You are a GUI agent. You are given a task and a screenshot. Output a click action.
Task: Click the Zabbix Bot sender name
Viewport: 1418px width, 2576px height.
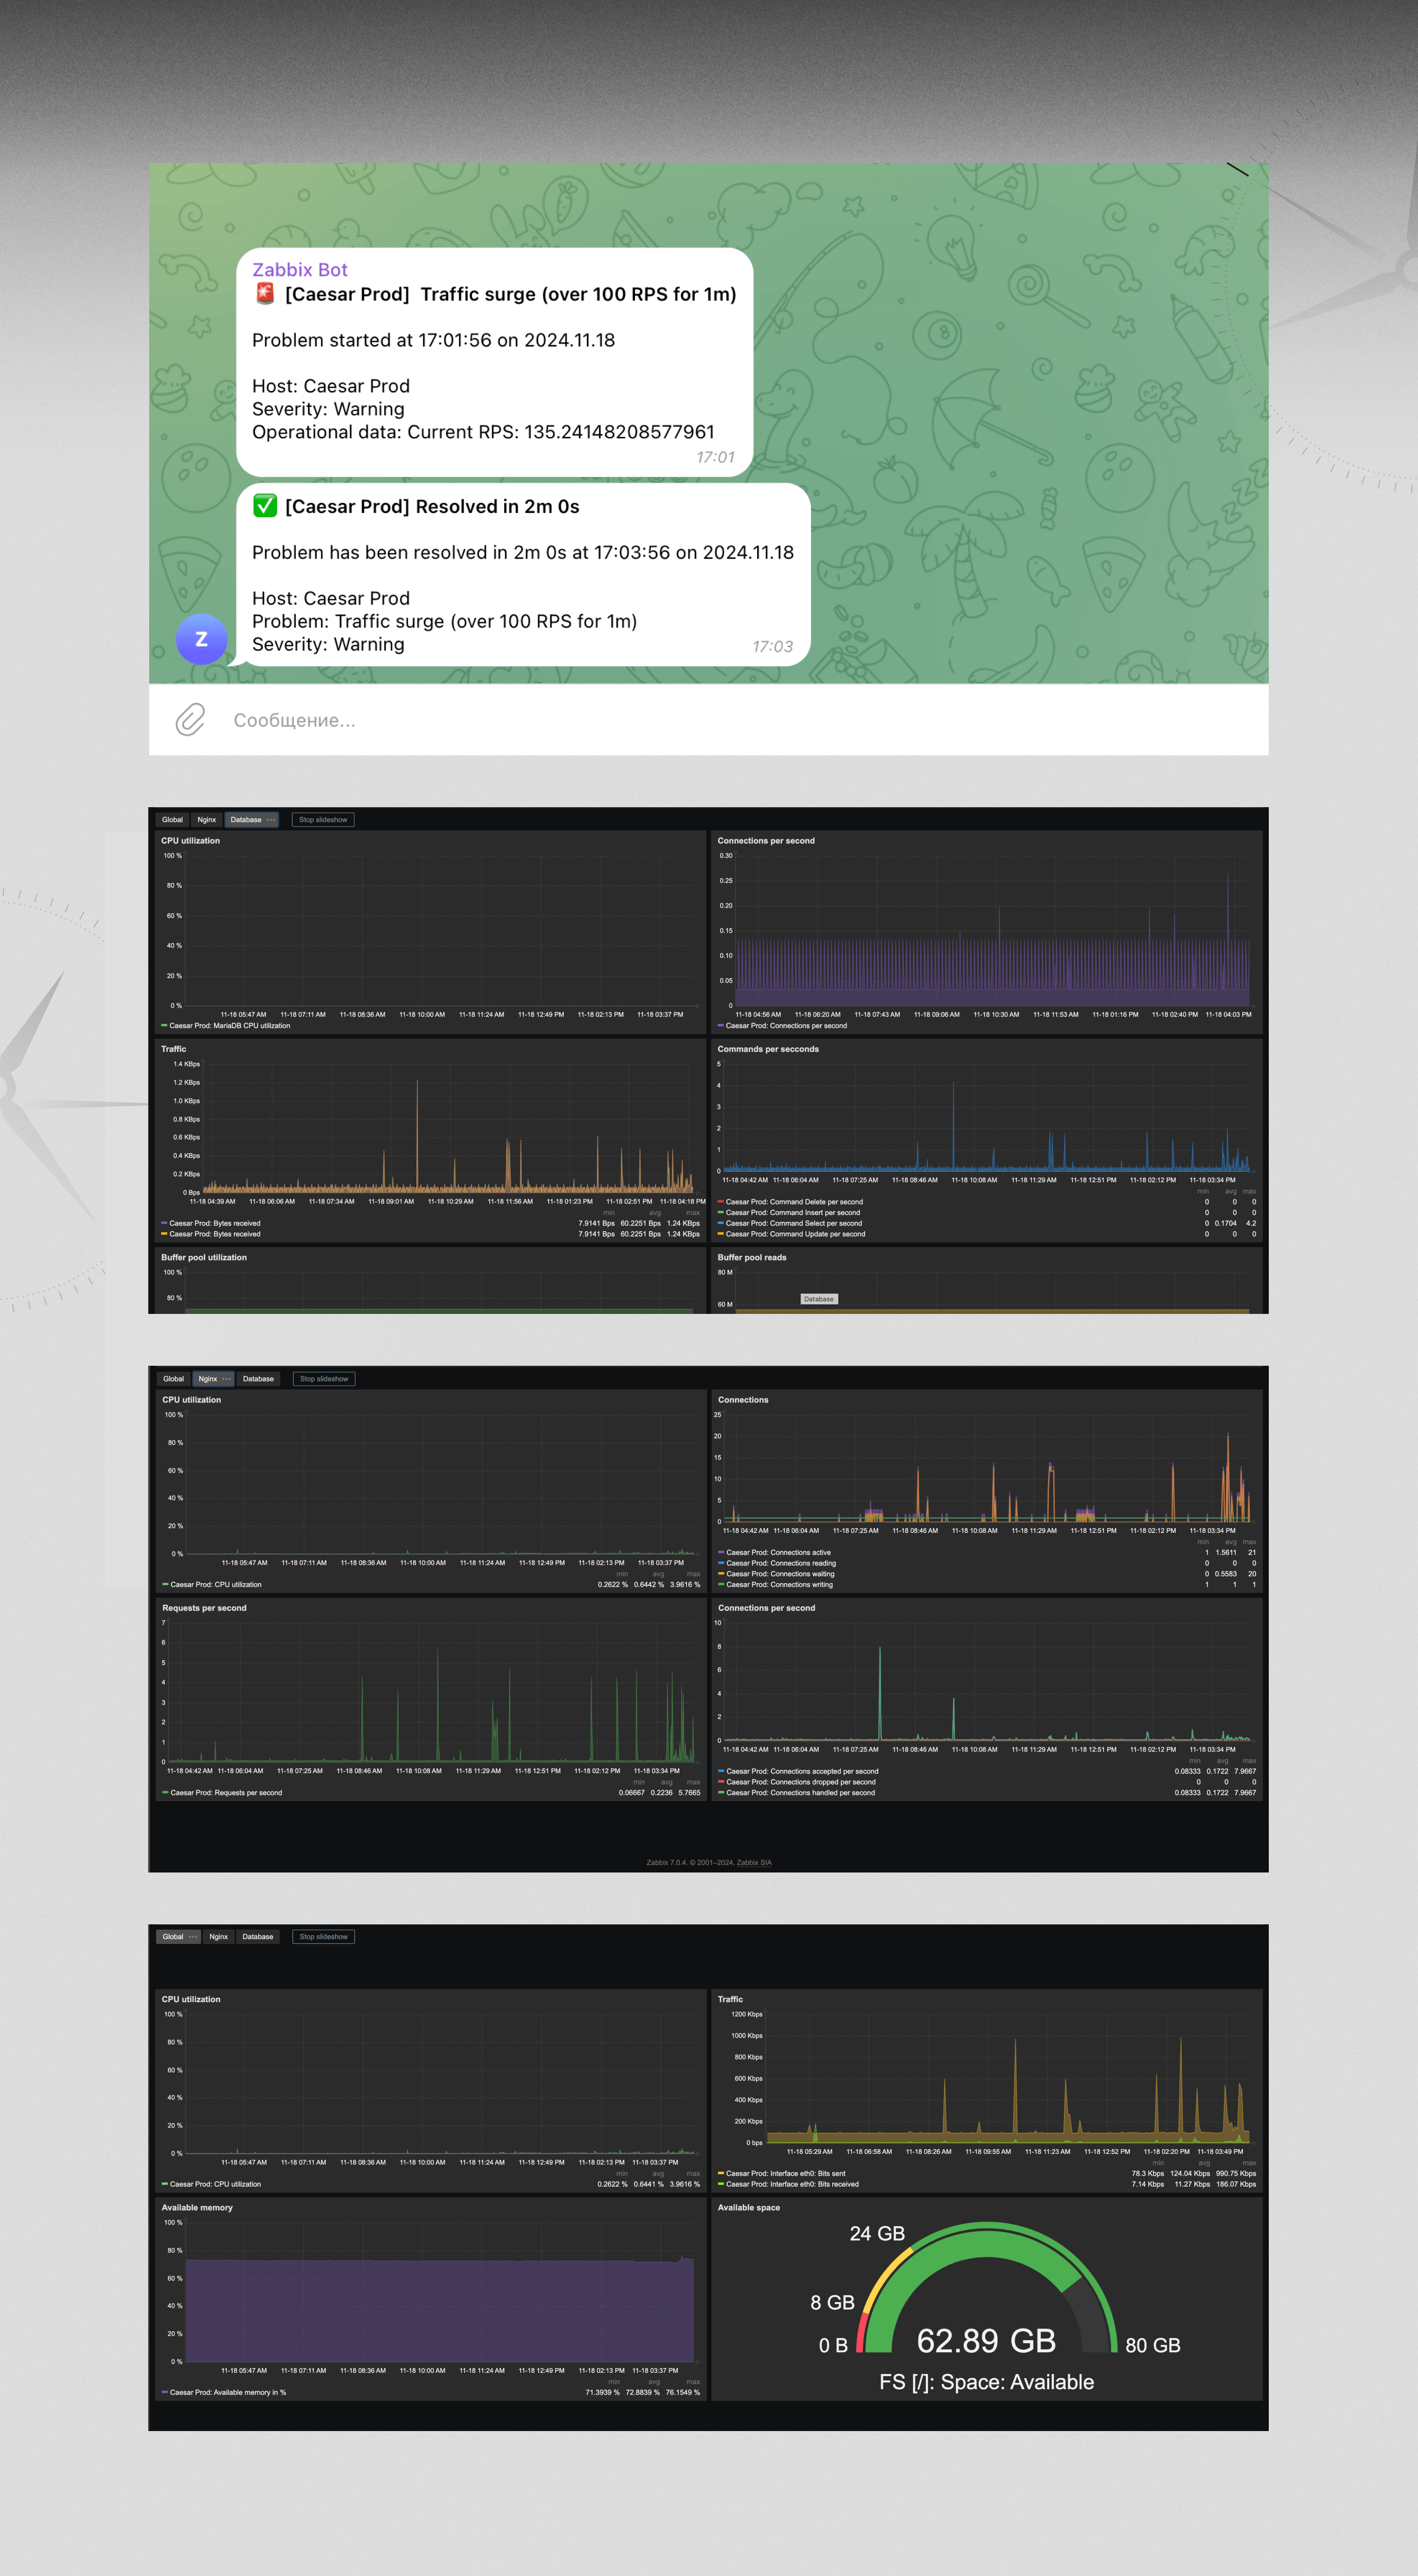(x=299, y=269)
